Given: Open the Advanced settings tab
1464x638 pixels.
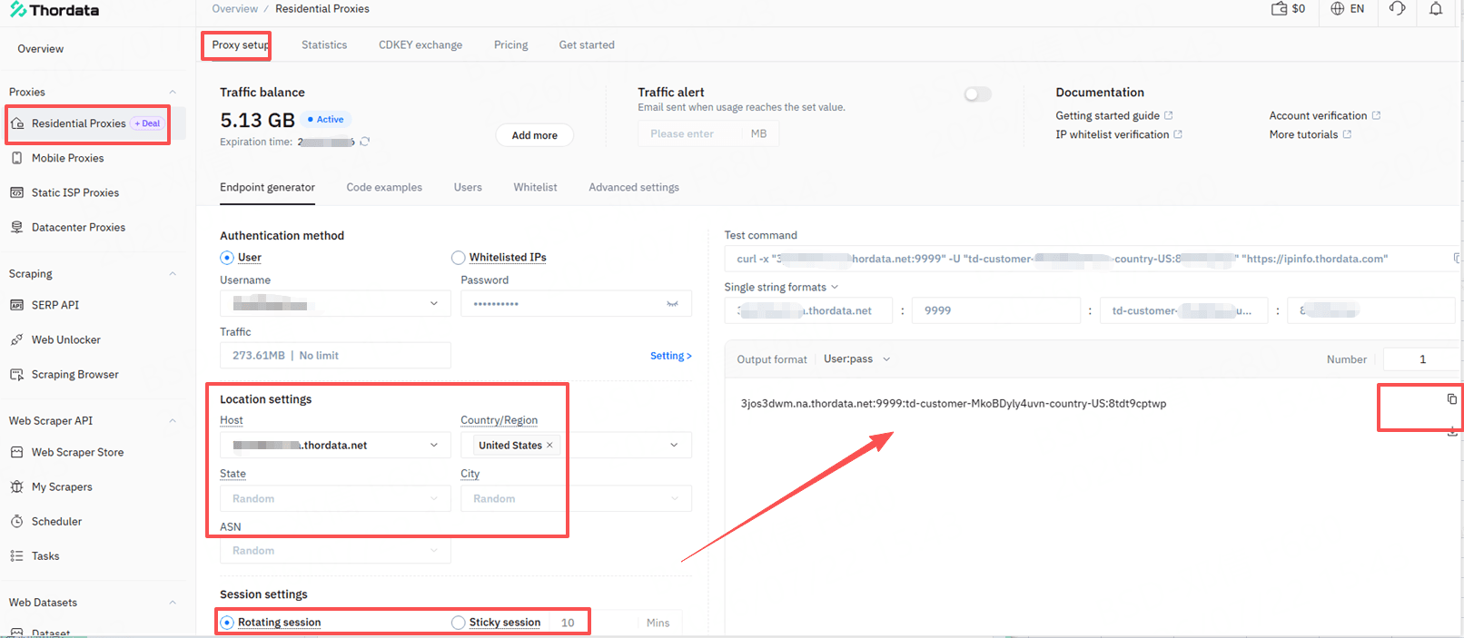Looking at the screenshot, I should pyautogui.click(x=634, y=187).
